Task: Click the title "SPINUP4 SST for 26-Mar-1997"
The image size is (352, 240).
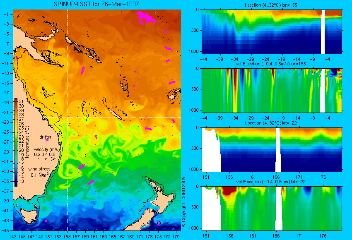Action: [96, 4]
